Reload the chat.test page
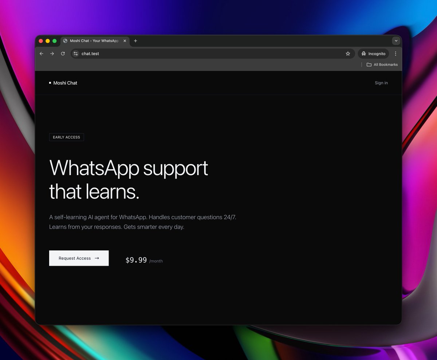 click(63, 54)
